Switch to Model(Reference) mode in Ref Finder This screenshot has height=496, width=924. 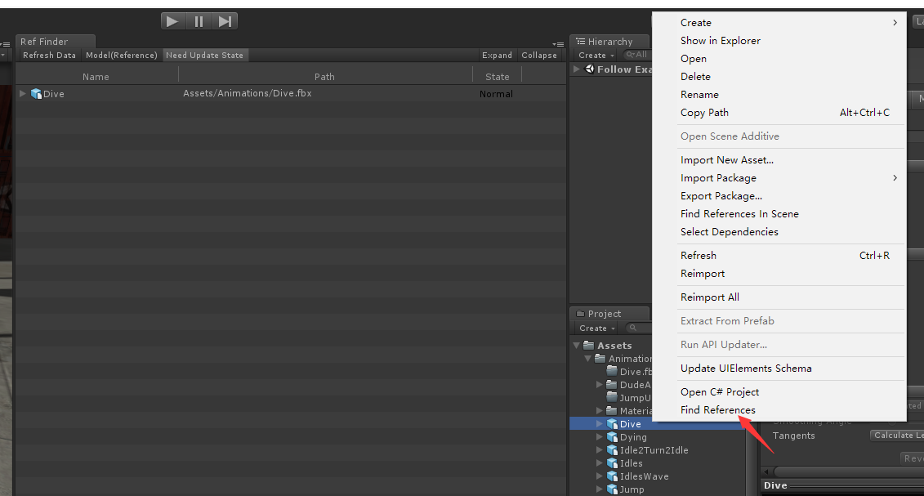tap(121, 55)
